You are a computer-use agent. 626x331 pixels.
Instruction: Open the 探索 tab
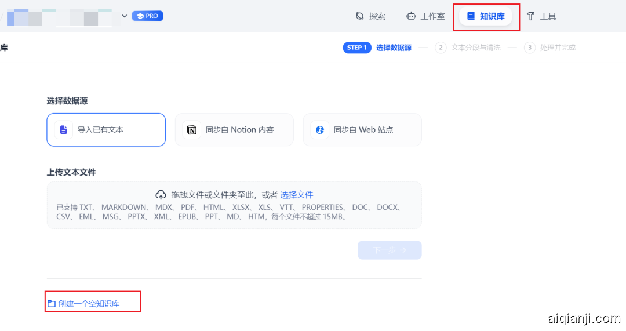[x=371, y=16]
